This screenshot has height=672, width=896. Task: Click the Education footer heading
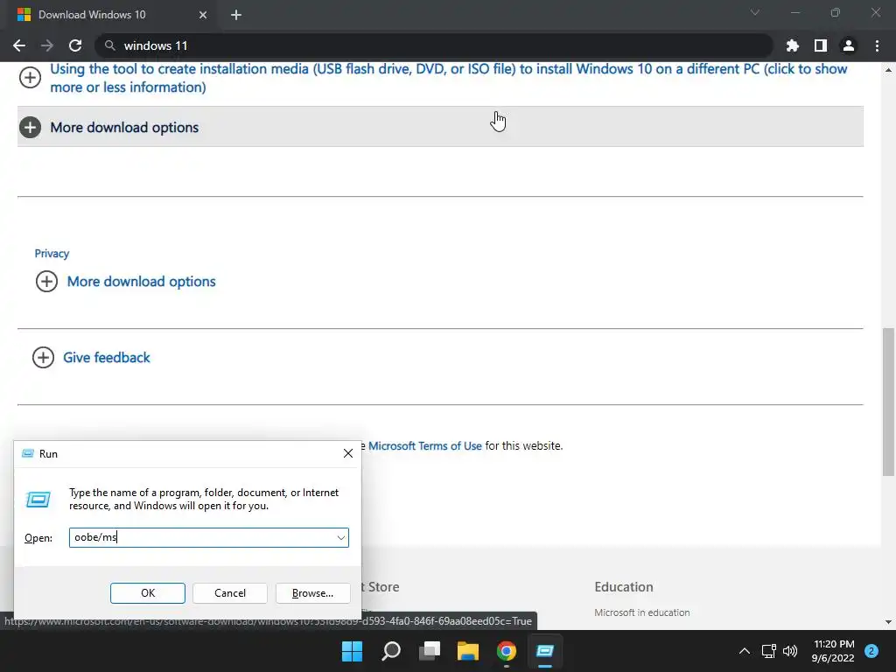pyautogui.click(x=623, y=587)
